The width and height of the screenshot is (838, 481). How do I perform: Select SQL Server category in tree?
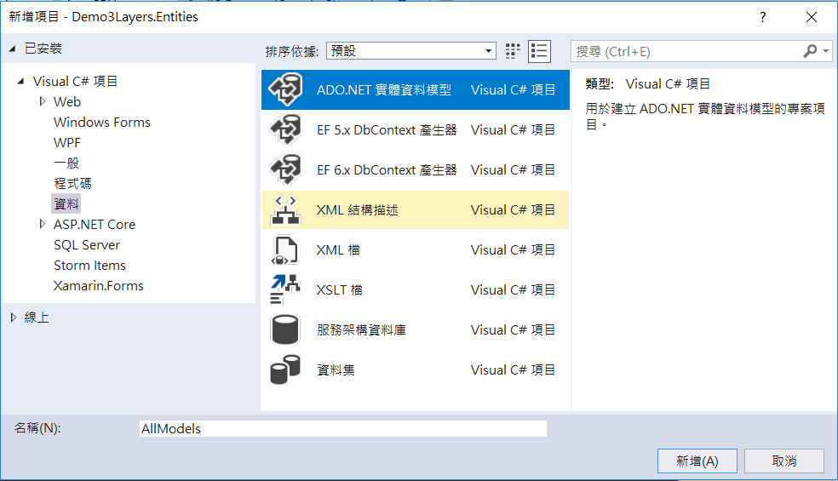click(x=87, y=244)
